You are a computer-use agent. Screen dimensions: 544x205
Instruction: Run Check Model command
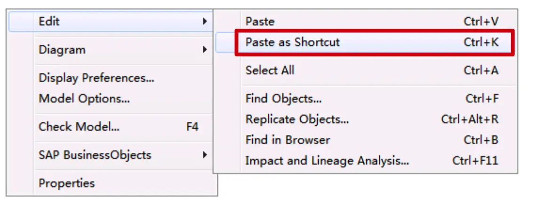[111, 127]
